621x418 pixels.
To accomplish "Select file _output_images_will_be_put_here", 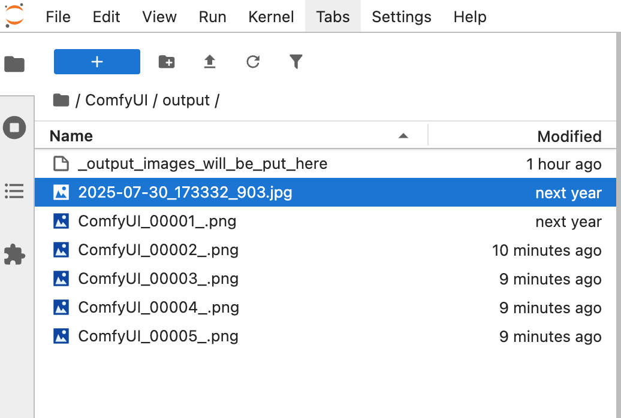I will coord(325,163).
